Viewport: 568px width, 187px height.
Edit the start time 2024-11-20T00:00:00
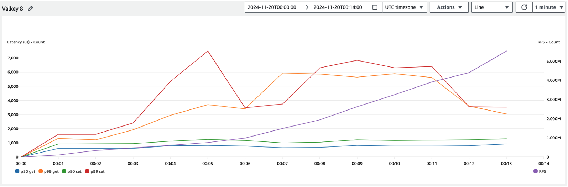[x=272, y=7]
